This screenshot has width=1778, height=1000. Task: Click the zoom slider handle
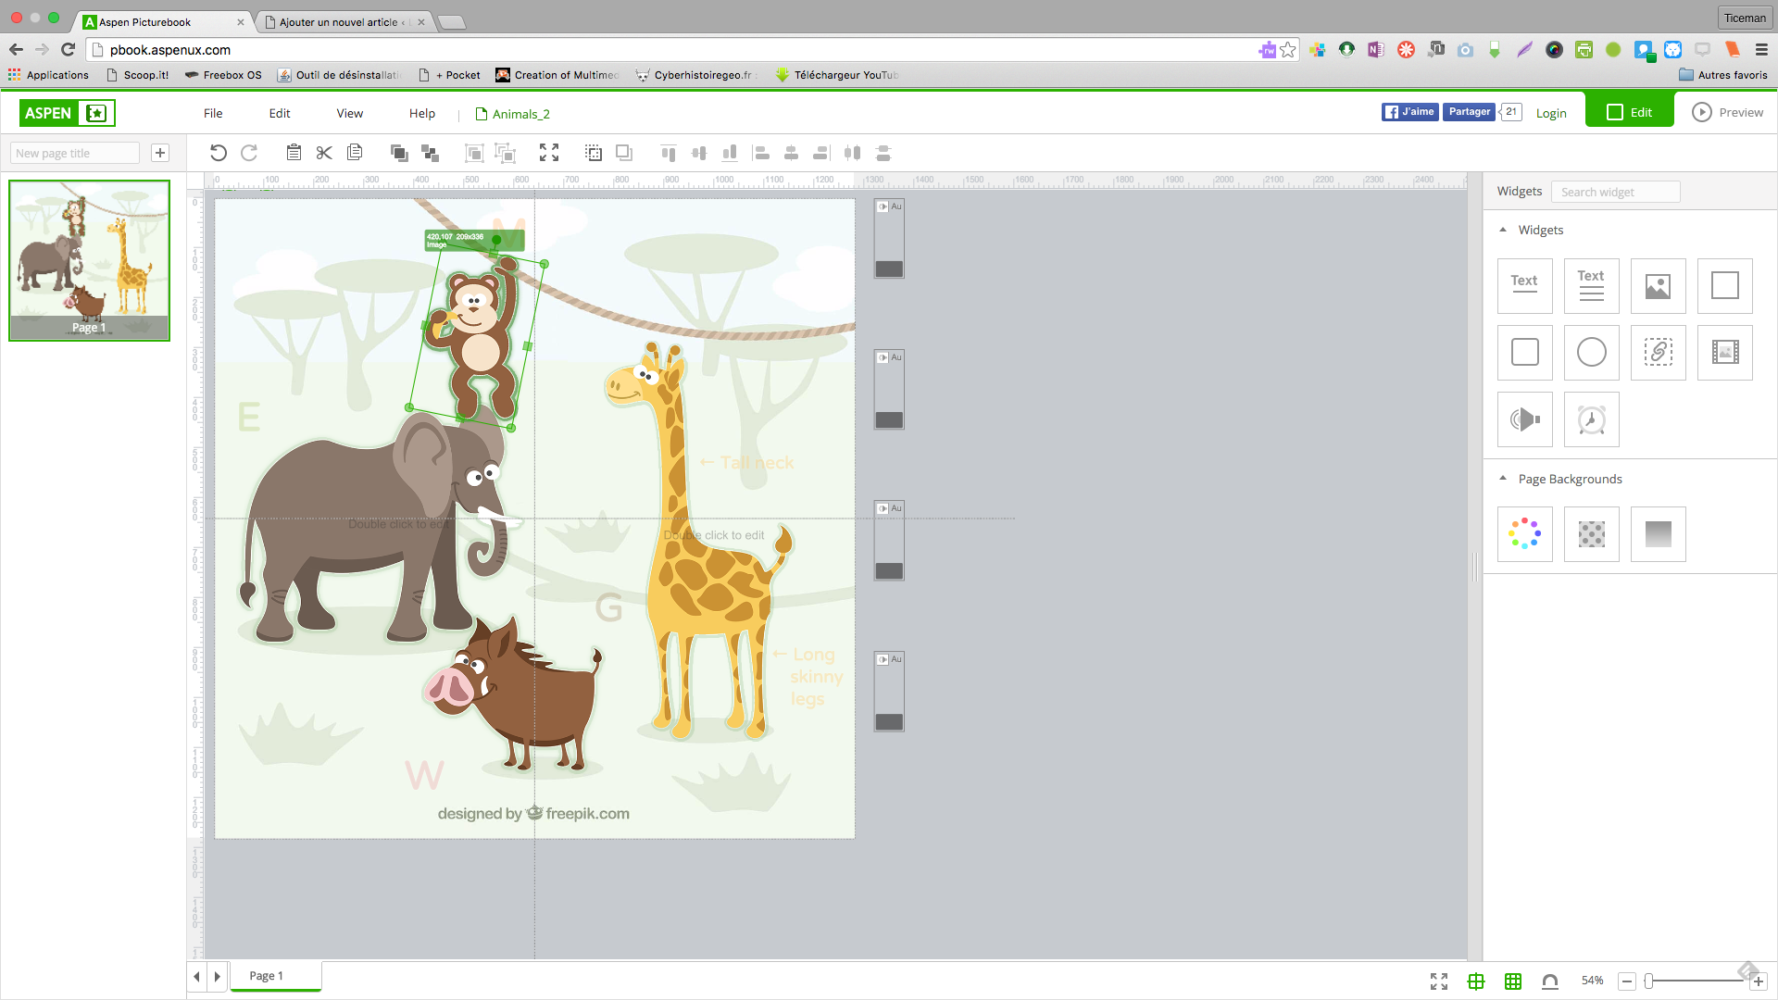1649,981
